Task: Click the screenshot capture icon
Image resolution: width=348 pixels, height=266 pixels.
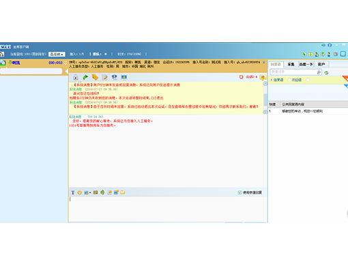Action: coord(86,192)
